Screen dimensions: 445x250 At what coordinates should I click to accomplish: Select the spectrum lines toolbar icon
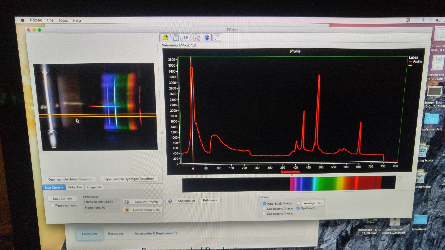[186, 37]
